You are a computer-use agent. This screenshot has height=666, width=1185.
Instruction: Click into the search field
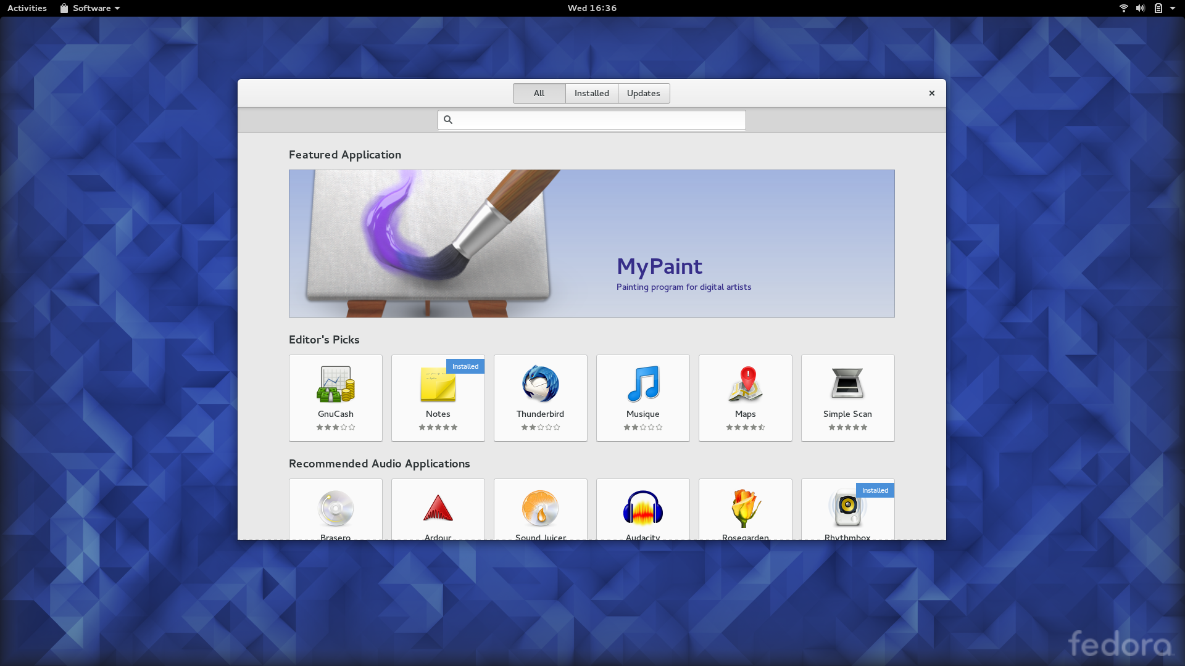pos(591,120)
